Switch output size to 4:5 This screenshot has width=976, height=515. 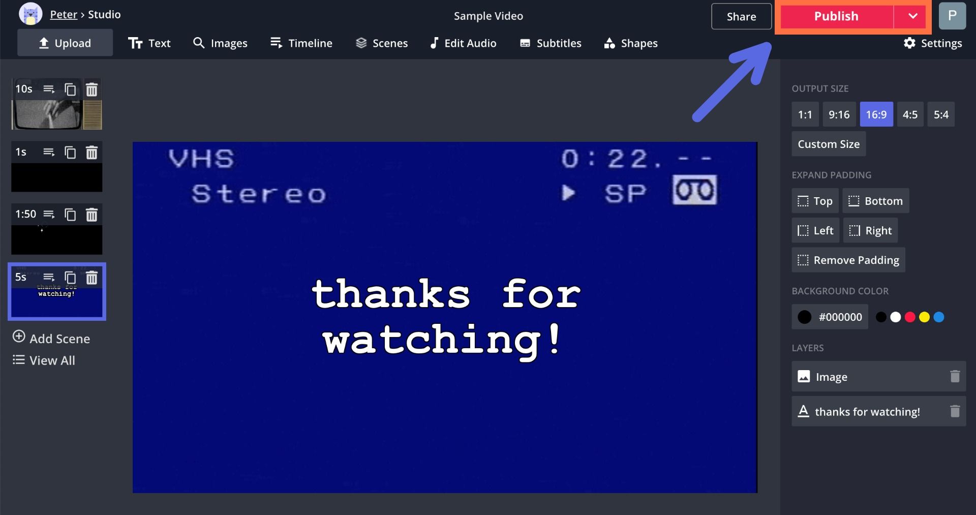click(909, 114)
